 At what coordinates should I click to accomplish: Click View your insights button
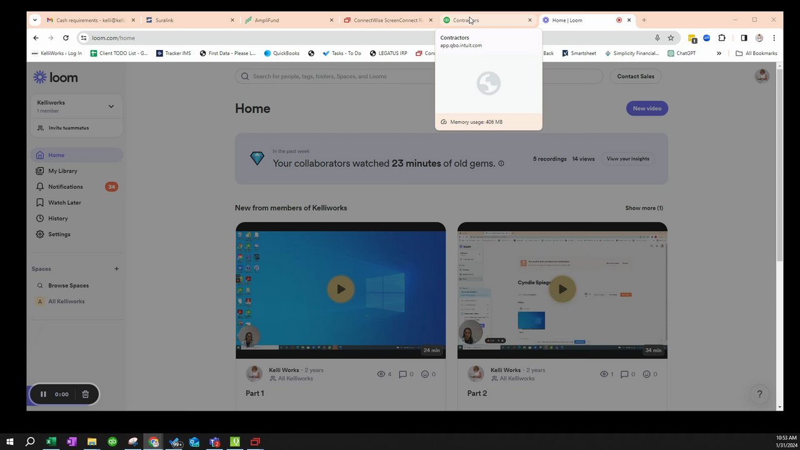627,159
